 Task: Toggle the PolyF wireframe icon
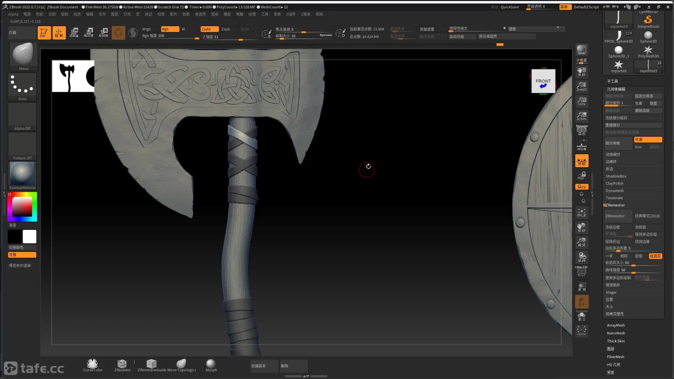(x=582, y=272)
